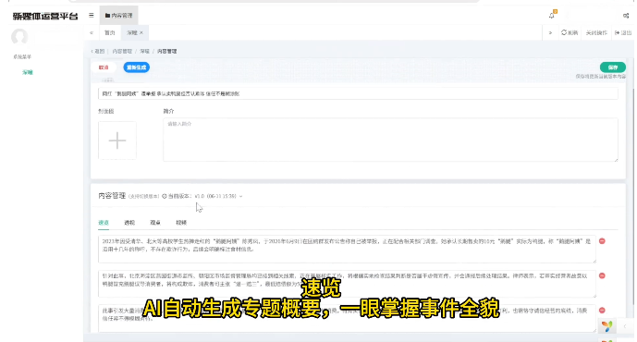Image resolution: width=637 pixels, height=342 pixels.
Task: Click the colorful assistant icon at bottom right
Action: tap(607, 325)
